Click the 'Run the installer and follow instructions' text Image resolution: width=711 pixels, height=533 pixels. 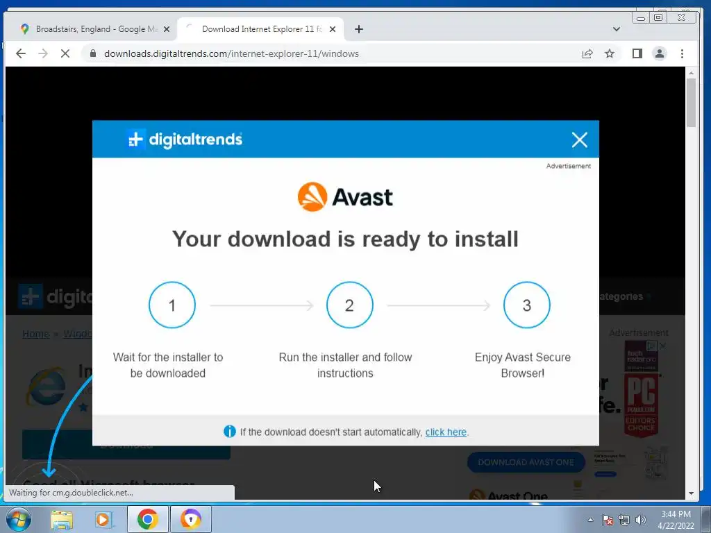coord(345,365)
